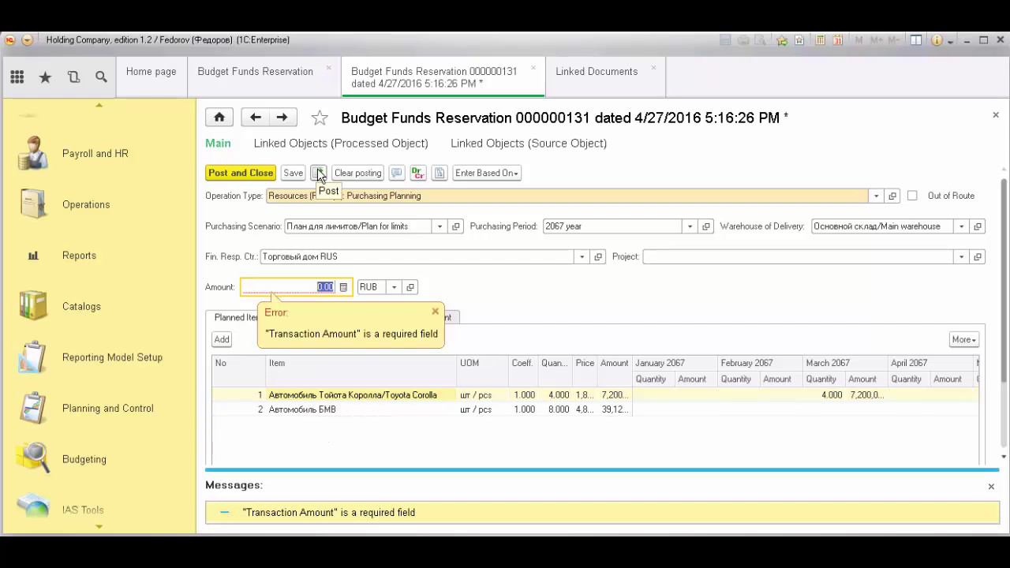The height and width of the screenshot is (568, 1010).
Task: Click the Favorites star in navigation bar
Action: [x=45, y=77]
